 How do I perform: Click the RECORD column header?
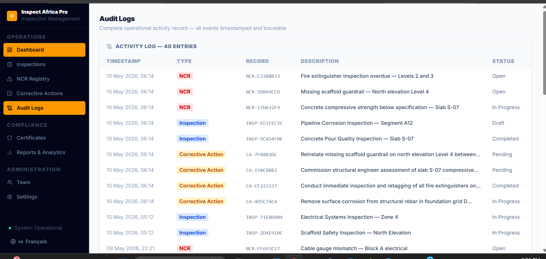tap(257, 61)
